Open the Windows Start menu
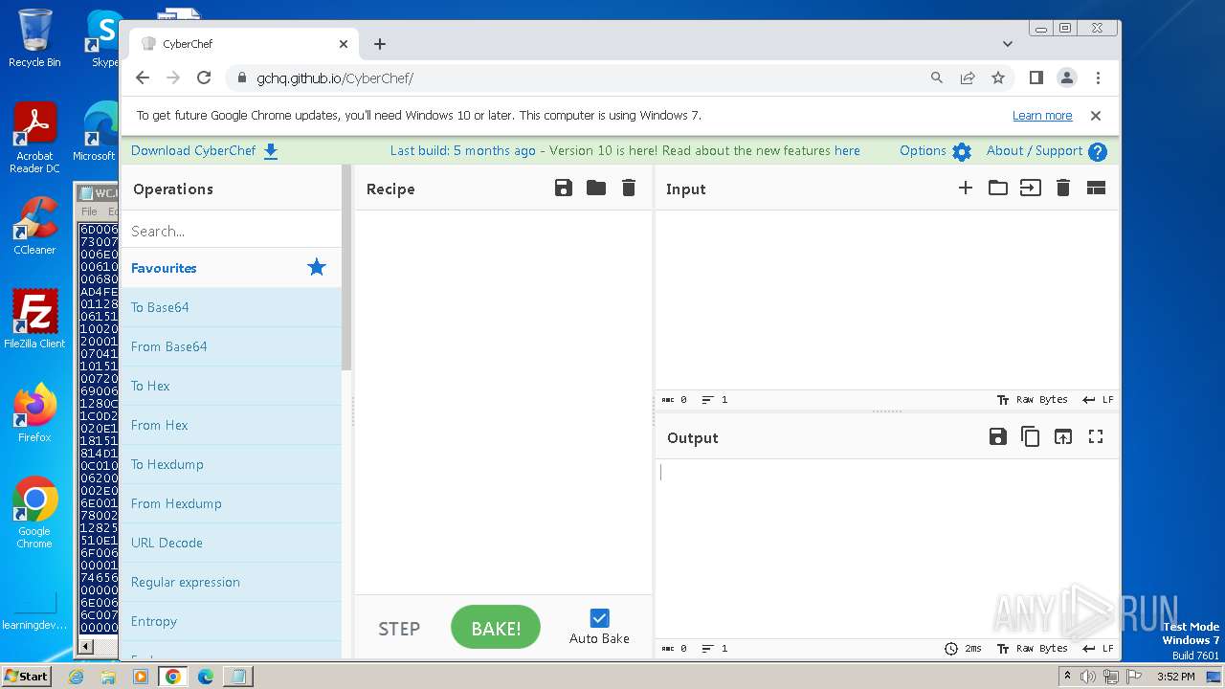This screenshot has width=1225, height=689. click(27, 676)
